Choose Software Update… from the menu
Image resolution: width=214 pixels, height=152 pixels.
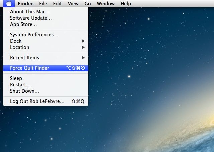31,18
